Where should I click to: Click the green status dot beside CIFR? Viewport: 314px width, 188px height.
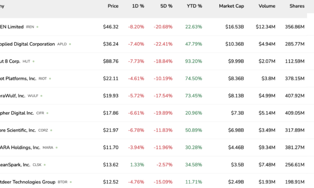tap(47, 113)
